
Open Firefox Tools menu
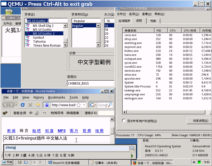coord(74,97)
